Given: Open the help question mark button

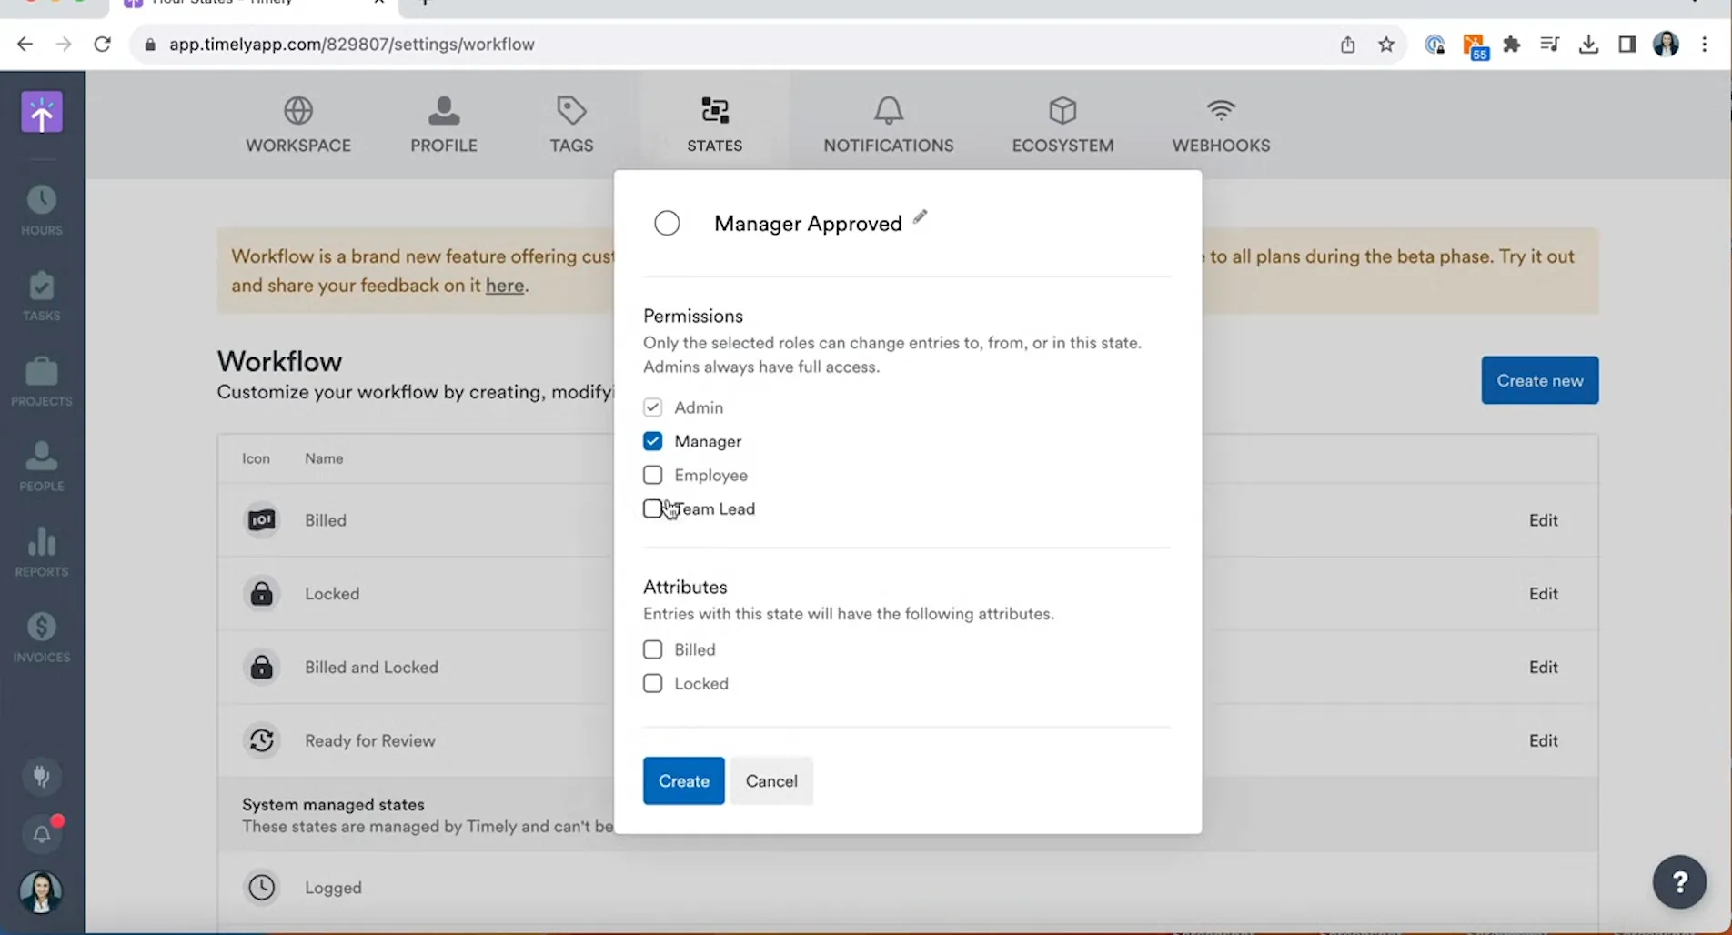Looking at the screenshot, I should pyautogui.click(x=1678, y=881).
